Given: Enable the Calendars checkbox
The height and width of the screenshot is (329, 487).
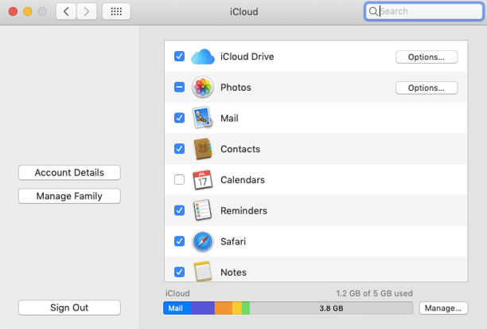Looking at the screenshot, I should pos(179,180).
